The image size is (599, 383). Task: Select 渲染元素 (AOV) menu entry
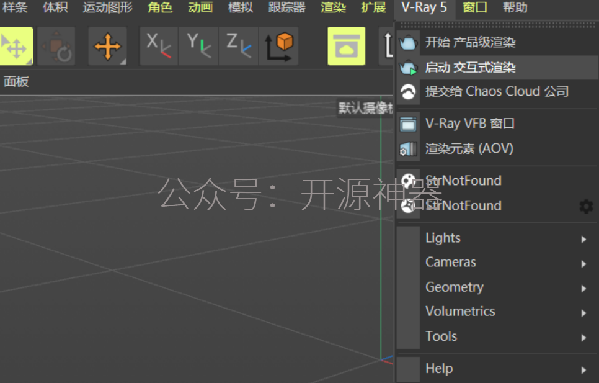pos(497,149)
